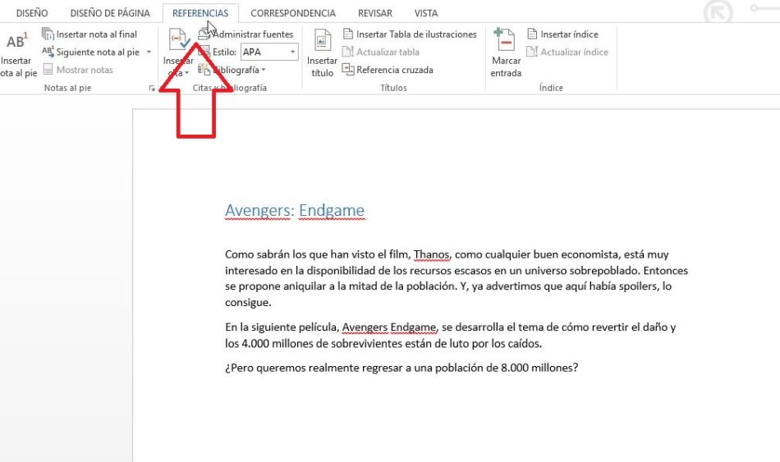
Task: Click the Insertar cita icon
Action: tap(178, 39)
